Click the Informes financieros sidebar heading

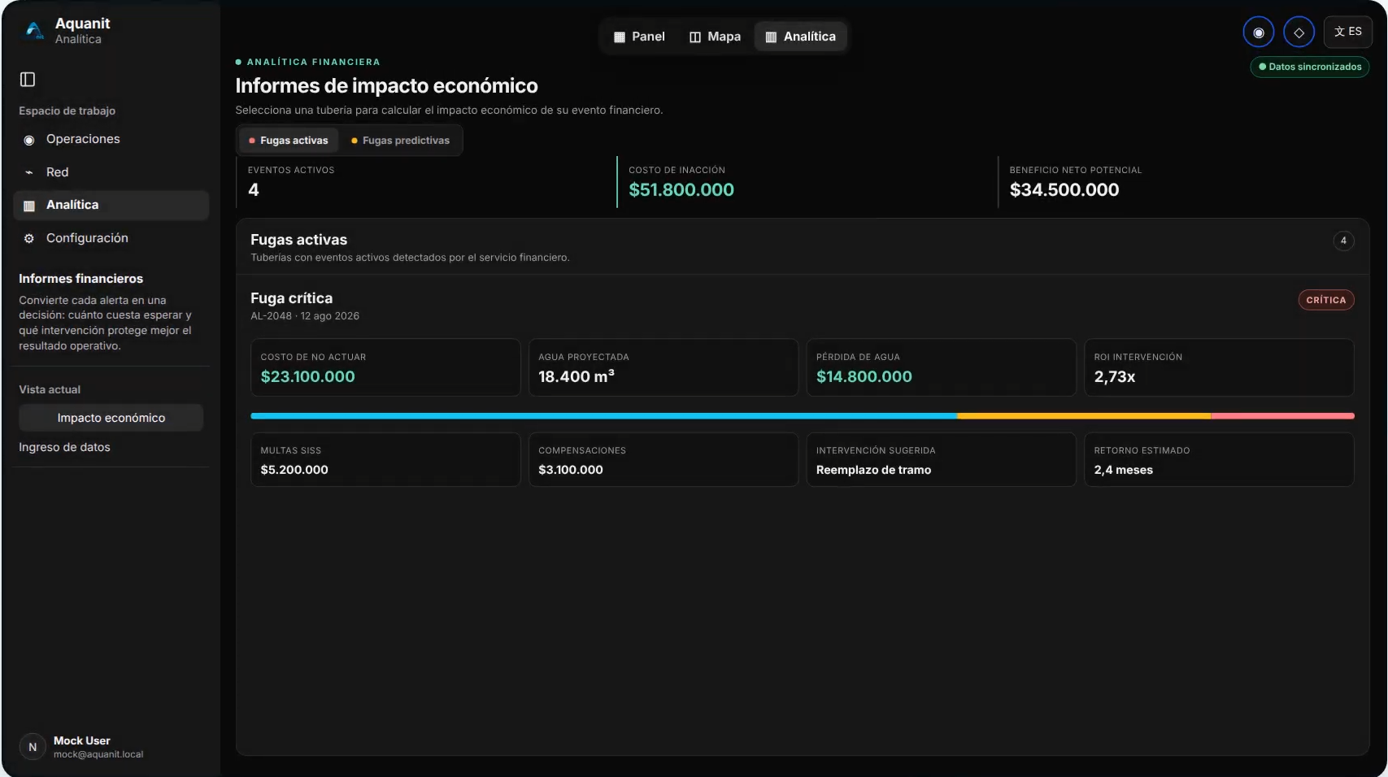point(81,279)
